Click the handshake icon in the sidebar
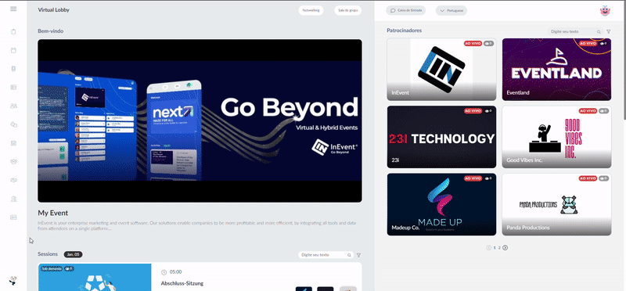The height and width of the screenshot is (291, 626). coord(13,180)
